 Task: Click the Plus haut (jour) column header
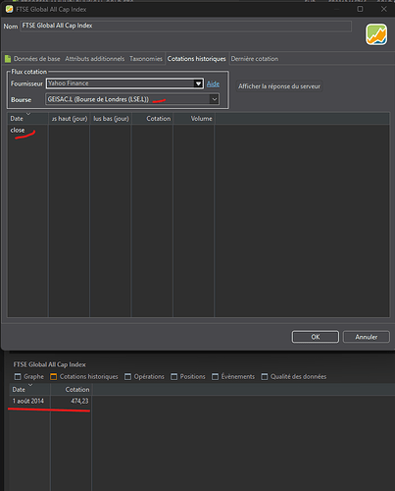pos(70,119)
